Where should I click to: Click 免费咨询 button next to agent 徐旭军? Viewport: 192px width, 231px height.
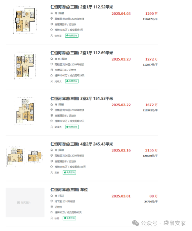tap(72, 35)
